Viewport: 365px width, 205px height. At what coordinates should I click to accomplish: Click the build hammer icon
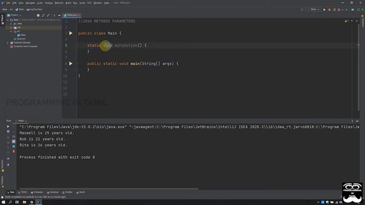302,10
